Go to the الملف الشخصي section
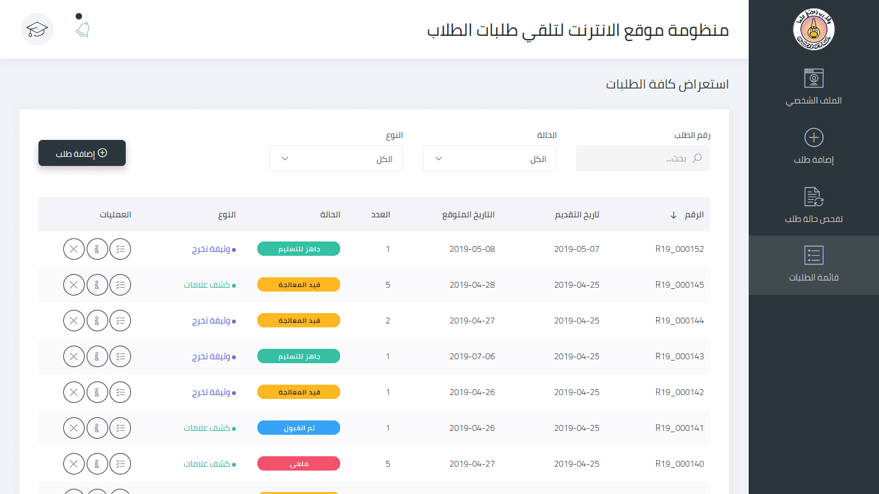The height and width of the screenshot is (494, 879). (x=813, y=85)
